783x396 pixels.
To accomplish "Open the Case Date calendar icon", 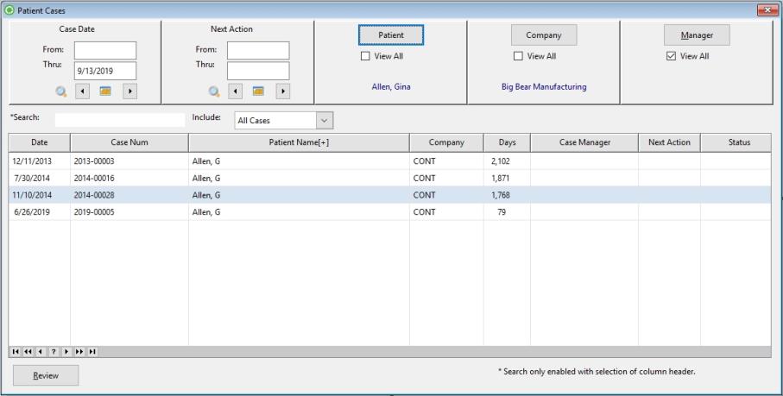I will (x=105, y=91).
